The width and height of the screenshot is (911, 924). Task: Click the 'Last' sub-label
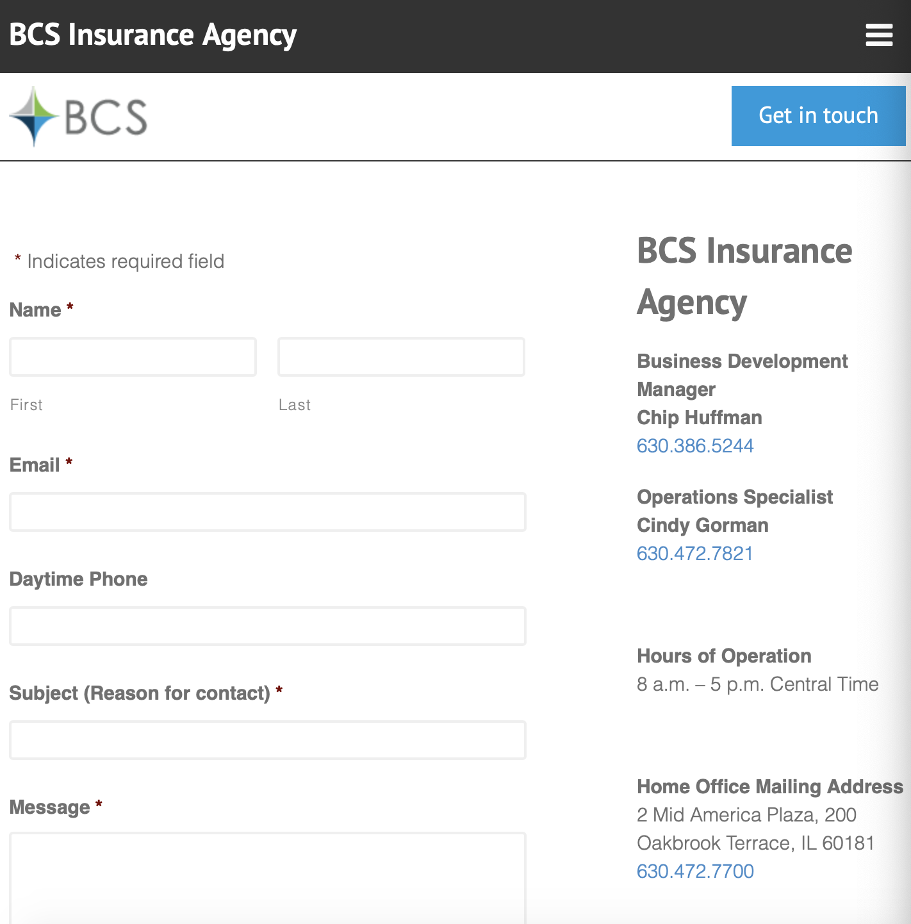(295, 405)
